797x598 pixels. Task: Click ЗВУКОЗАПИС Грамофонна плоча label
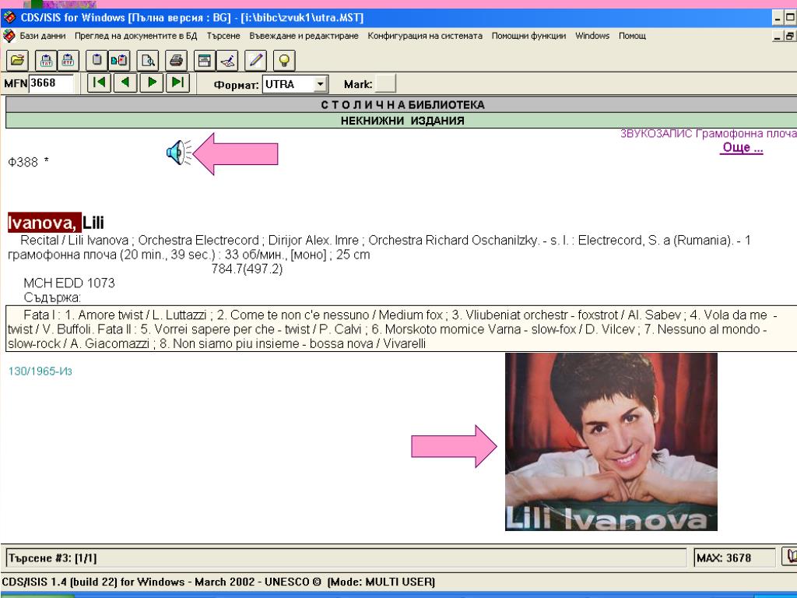pyautogui.click(x=708, y=134)
